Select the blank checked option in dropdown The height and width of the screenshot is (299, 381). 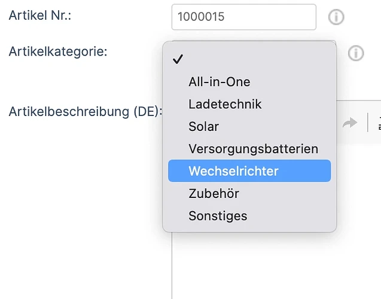tap(249, 59)
